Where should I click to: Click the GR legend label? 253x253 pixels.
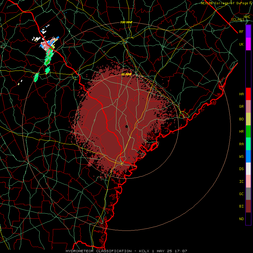[241, 107]
